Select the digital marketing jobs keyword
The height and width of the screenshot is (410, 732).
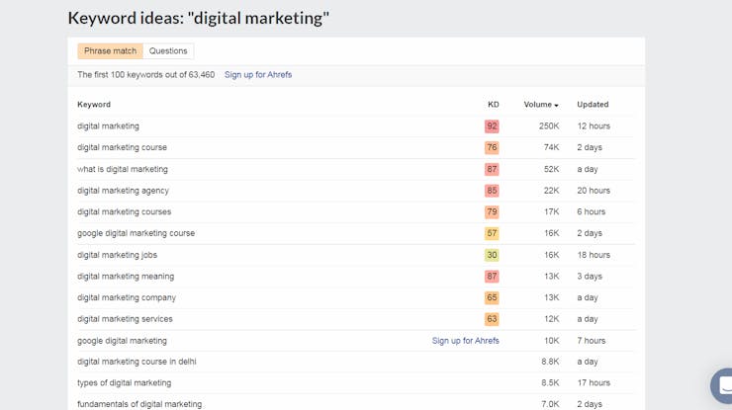[x=117, y=255]
